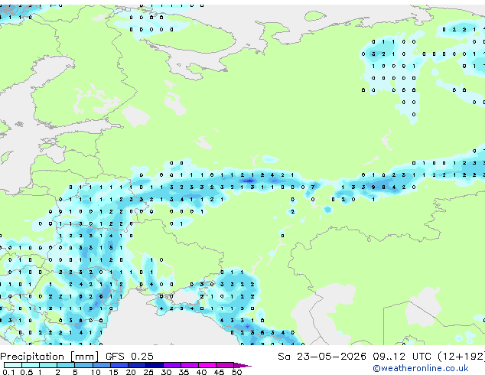The image size is (485, 375).
Task: Select the 1 mm legend swatch
Action: coord(48,365)
